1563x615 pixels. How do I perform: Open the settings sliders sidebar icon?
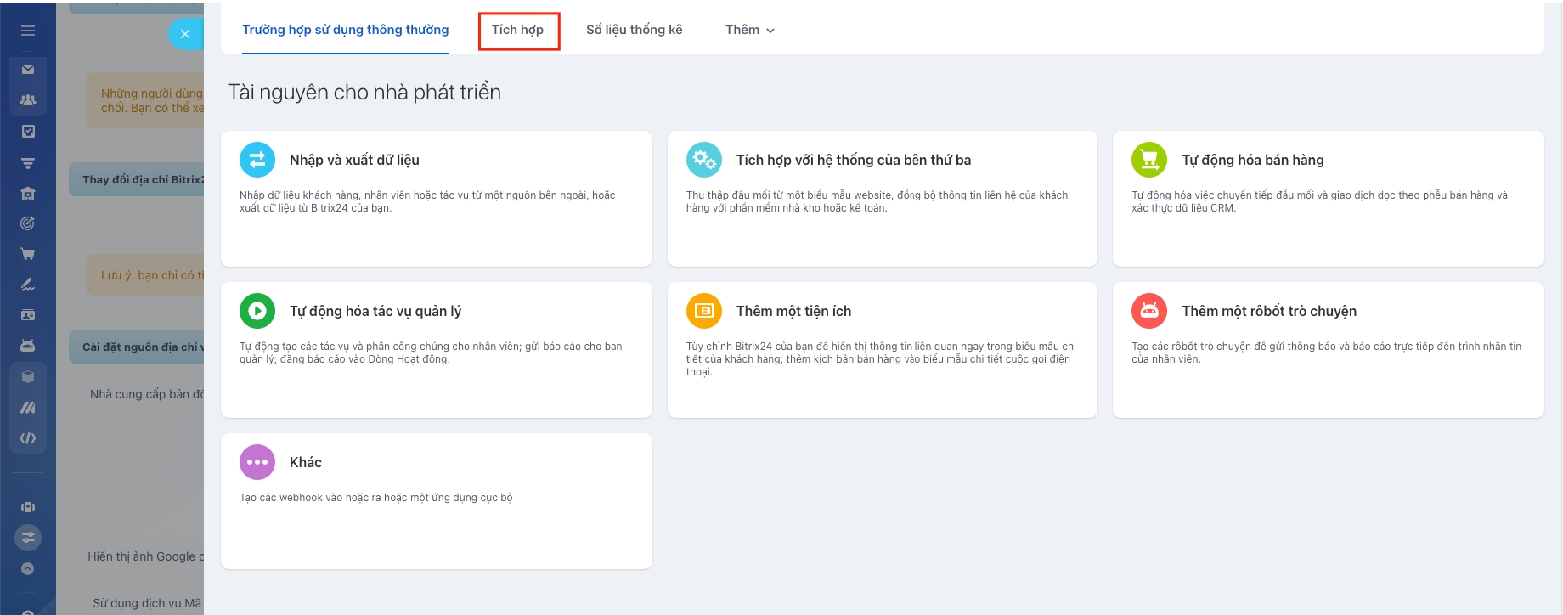(x=28, y=538)
